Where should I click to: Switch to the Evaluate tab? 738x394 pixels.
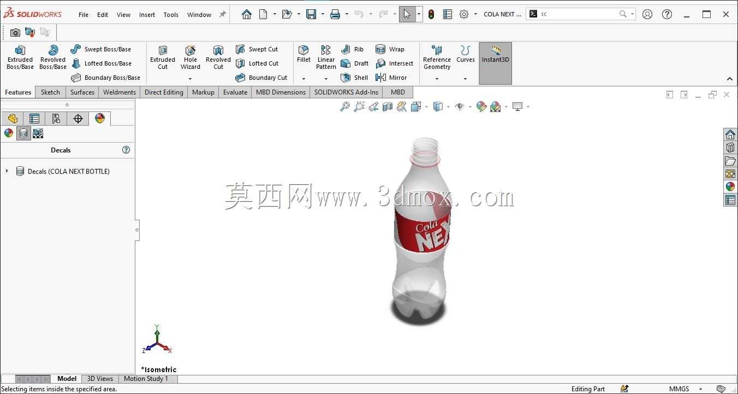(235, 92)
